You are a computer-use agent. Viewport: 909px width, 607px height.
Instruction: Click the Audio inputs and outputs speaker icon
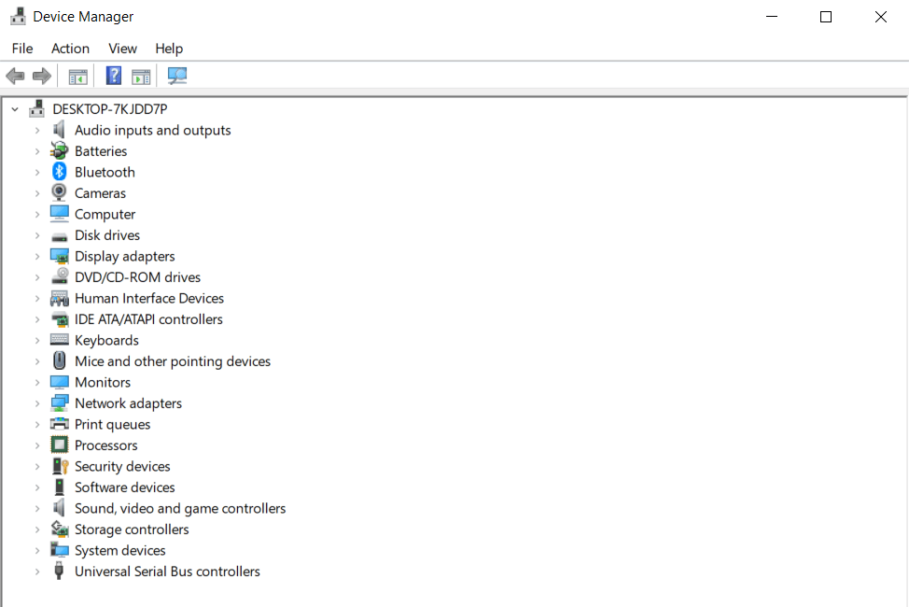59,130
